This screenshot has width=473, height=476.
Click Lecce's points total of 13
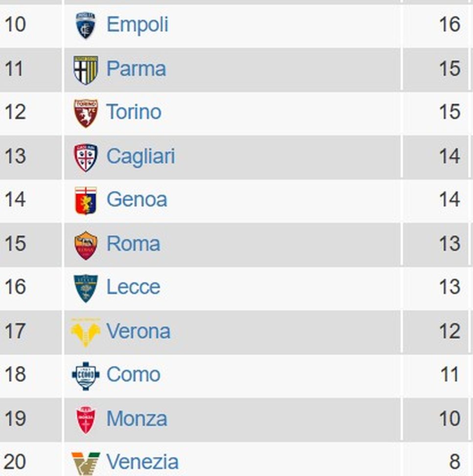coord(449,287)
